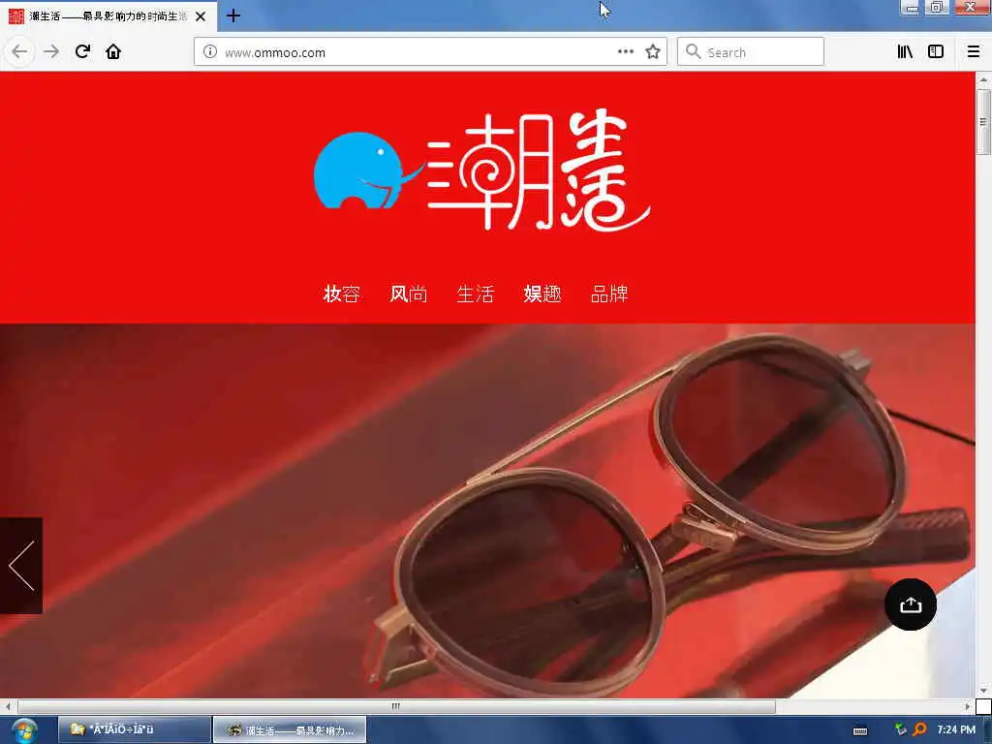Open the 生活 navigation section
The width and height of the screenshot is (992, 744).
point(475,294)
